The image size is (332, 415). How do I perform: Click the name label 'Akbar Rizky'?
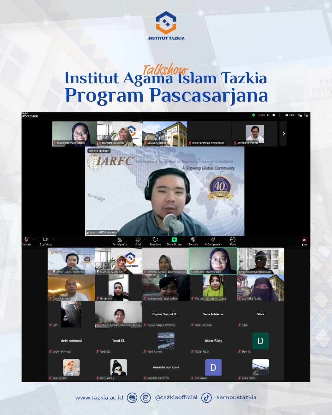tap(202, 351)
